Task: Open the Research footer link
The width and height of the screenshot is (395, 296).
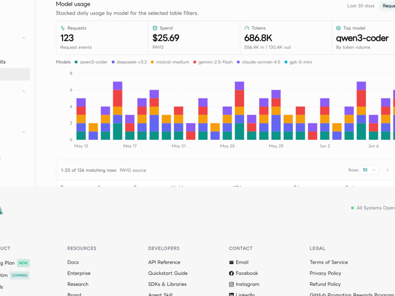Action: 78,284
